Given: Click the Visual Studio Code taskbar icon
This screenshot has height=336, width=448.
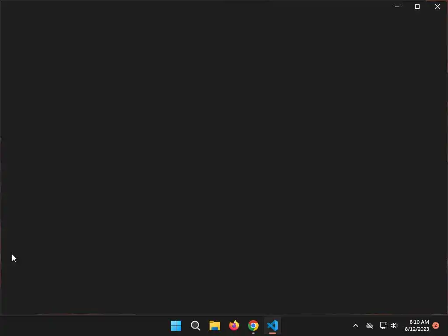Looking at the screenshot, I should point(273,325).
